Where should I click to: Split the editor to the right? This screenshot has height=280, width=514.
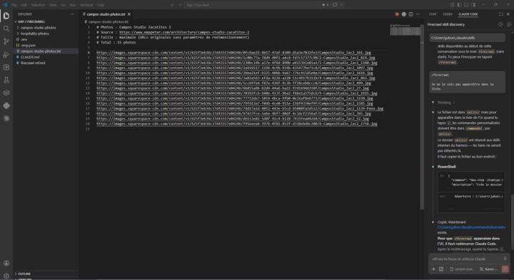(x=410, y=14)
